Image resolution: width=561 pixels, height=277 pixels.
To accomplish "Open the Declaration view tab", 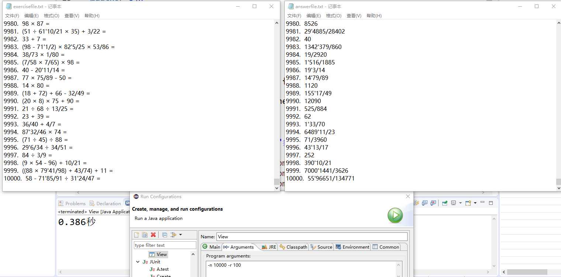I will (x=105, y=203).
